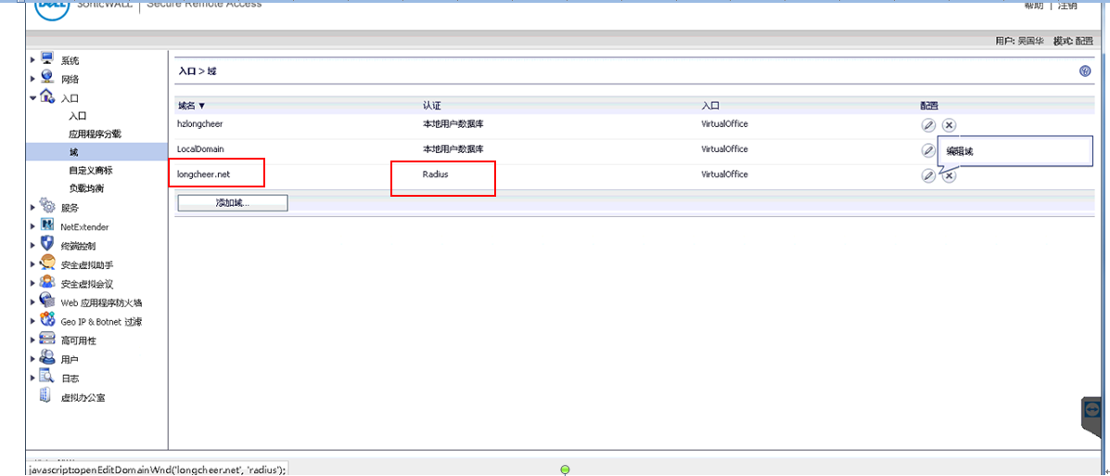Screen dimensions: 1110x476
Task: Click the NetExtender icon in sidebar
Action: pos(47,226)
